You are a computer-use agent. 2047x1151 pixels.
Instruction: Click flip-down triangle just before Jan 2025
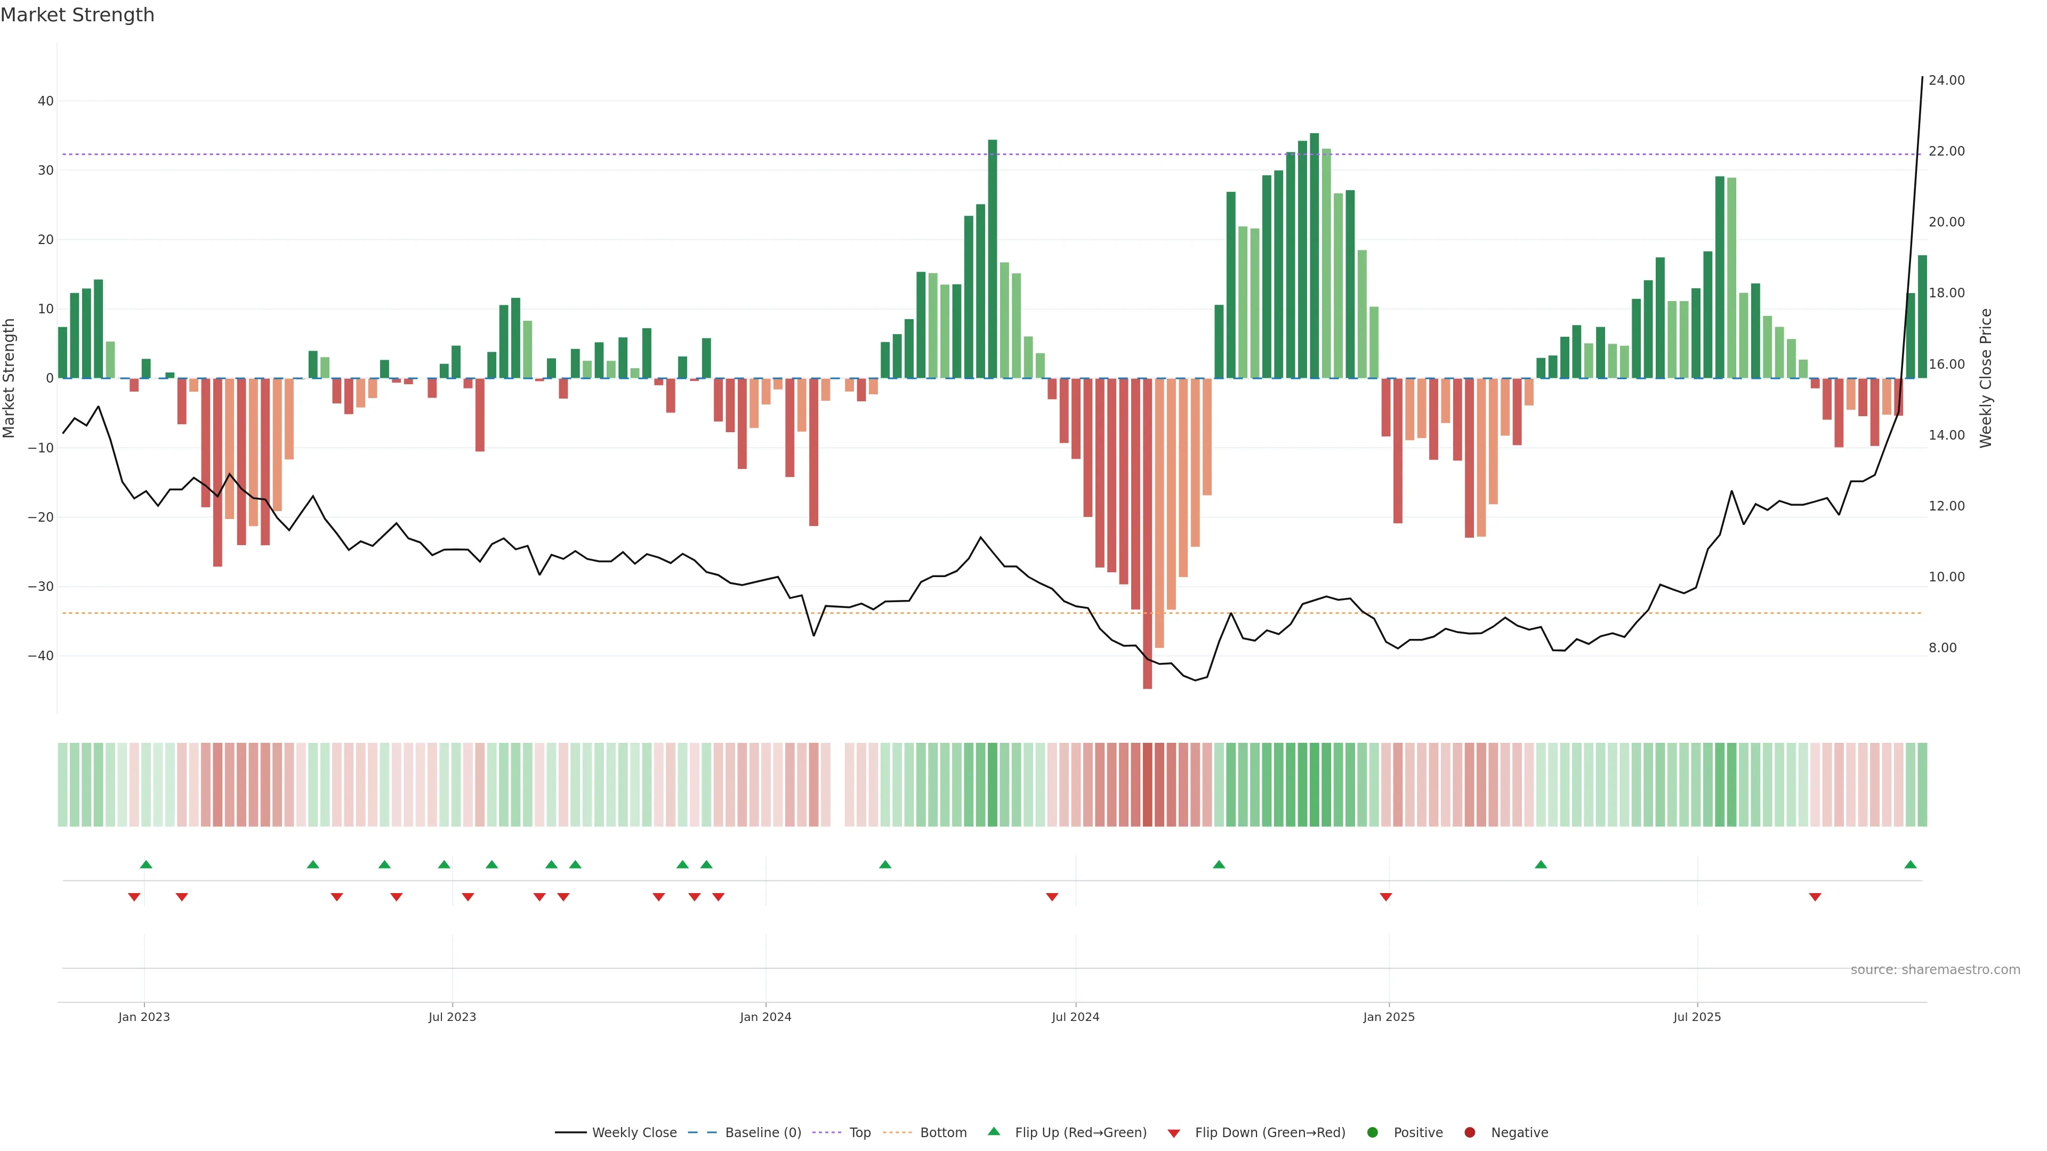pyautogui.click(x=1386, y=897)
